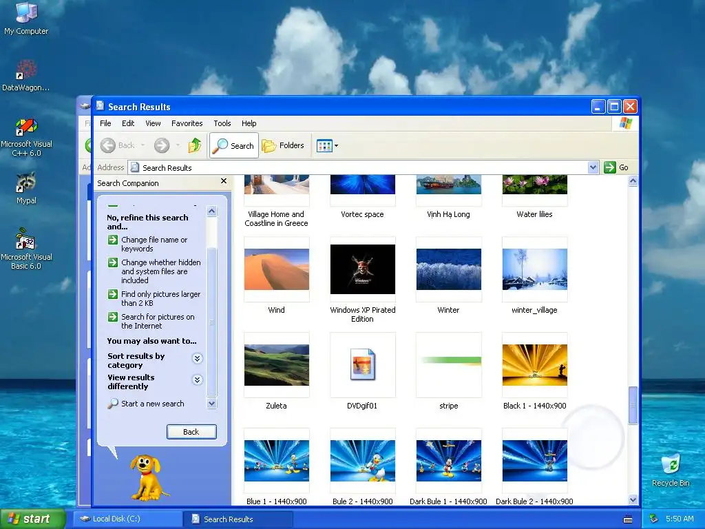Click the Search Results title bar icon
Image resolution: width=705 pixels, height=529 pixels.
[x=100, y=106]
